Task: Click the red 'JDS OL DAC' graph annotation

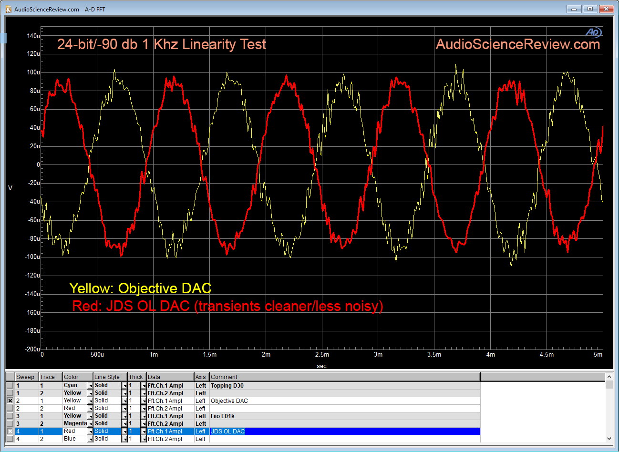Action: 227,306
